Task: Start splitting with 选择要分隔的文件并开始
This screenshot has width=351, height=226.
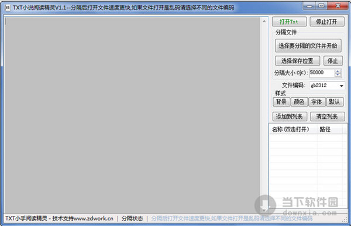Action: pos(308,46)
